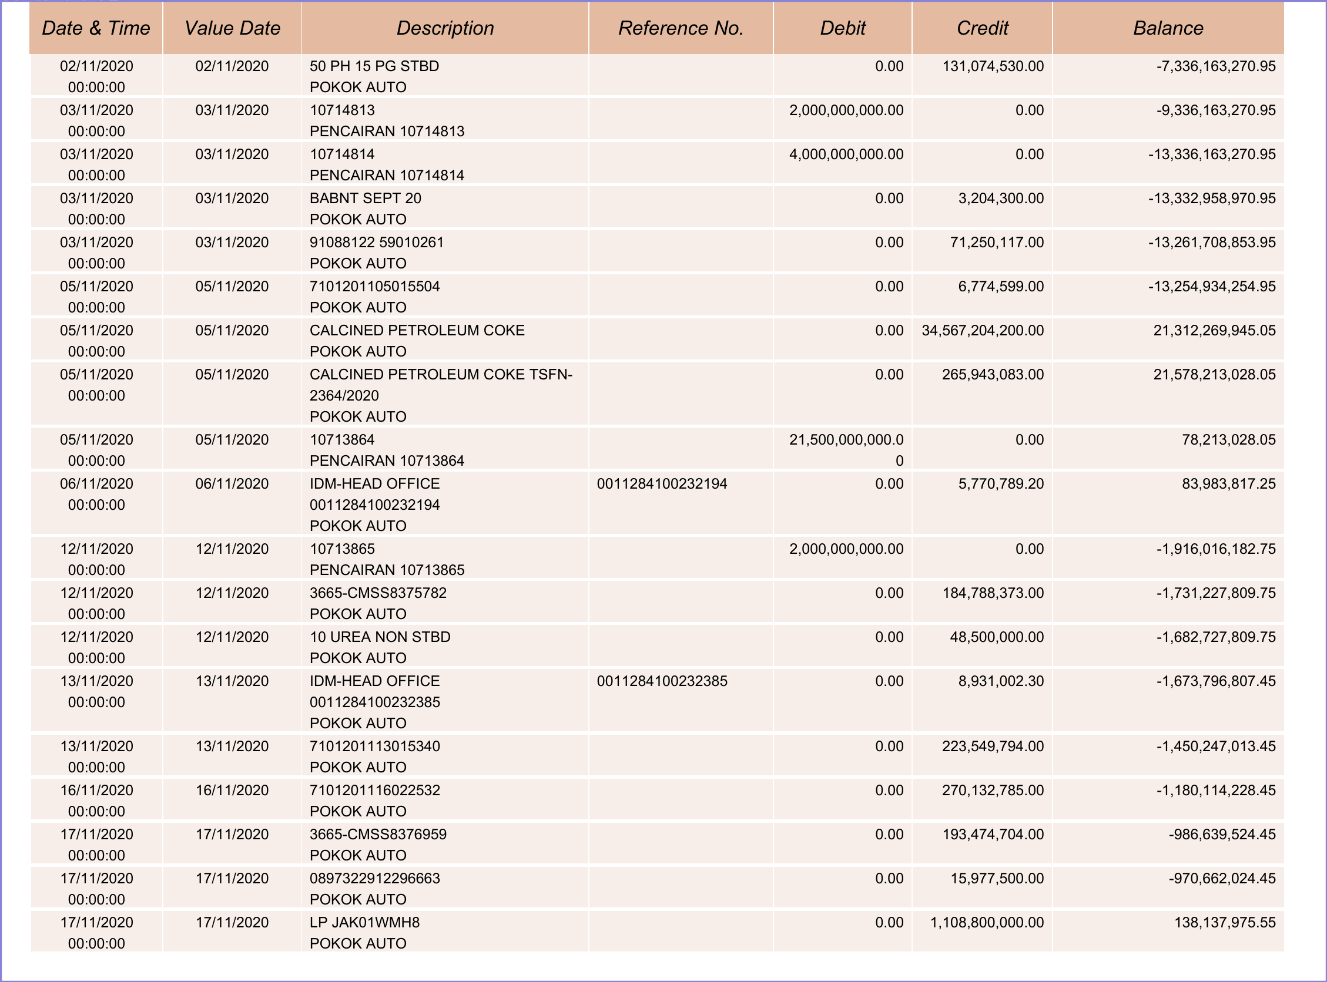The image size is (1327, 982).
Task: Click the Balance column header
Action: [x=1168, y=28]
